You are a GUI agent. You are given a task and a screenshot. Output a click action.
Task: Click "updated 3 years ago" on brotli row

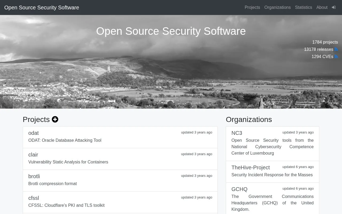pyautogui.click(x=197, y=176)
